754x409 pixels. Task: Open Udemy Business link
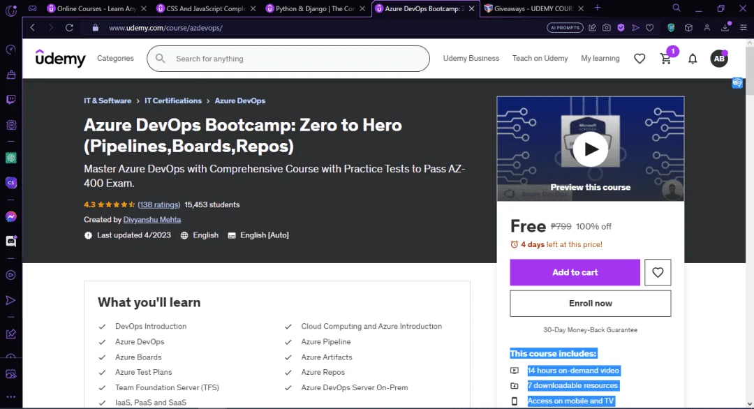click(471, 58)
